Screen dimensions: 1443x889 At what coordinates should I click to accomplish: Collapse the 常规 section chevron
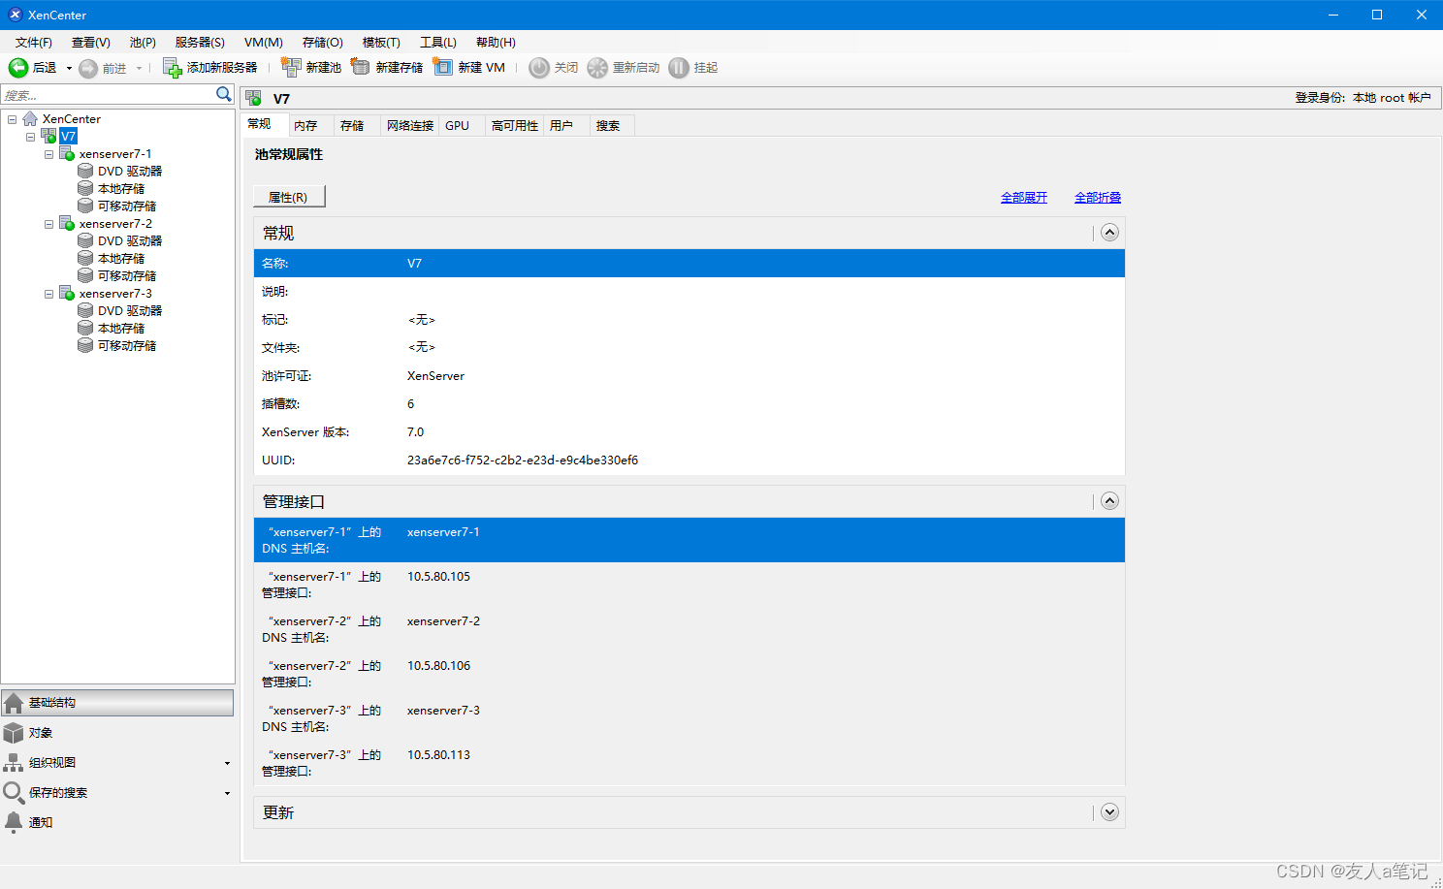pyautogui.click(x=1110, y=233)
